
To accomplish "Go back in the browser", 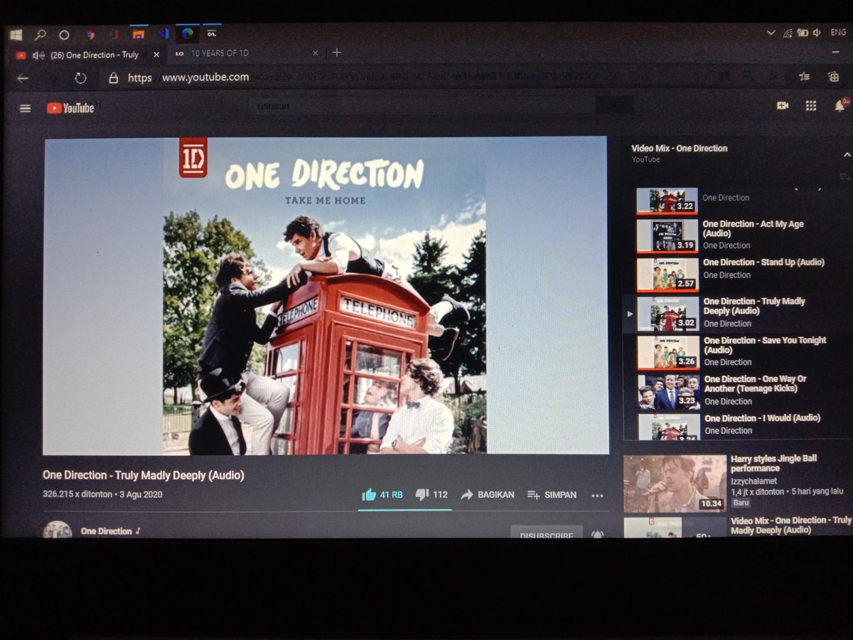I will click(23, 78).
